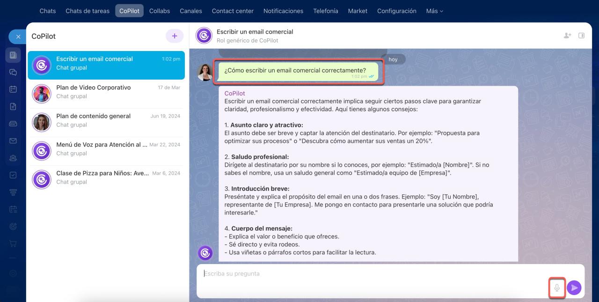Open the Calendar icon in the left sidebar
This screenshot has height=302, width=599.
(x=13, y=89)
